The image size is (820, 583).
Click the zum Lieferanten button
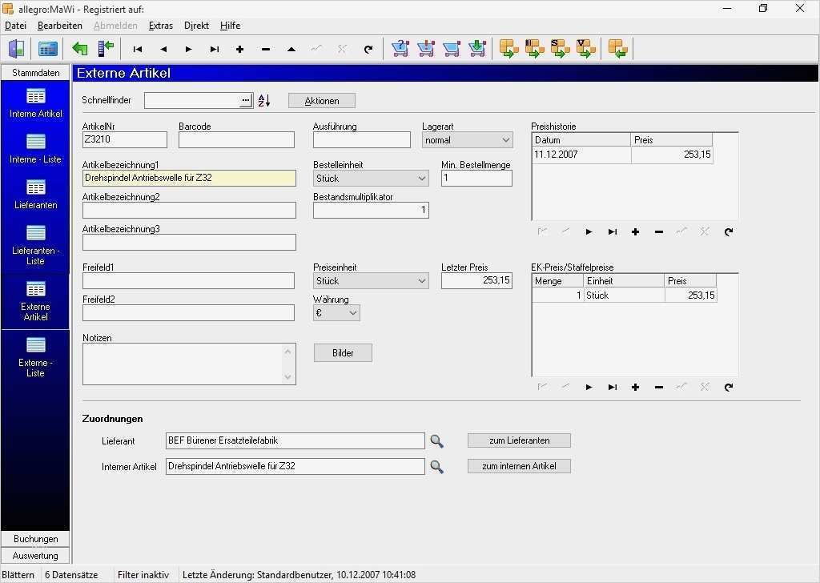[x=518, y=440]
